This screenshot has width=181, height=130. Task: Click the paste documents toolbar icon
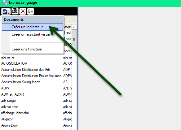pos(30,11)
